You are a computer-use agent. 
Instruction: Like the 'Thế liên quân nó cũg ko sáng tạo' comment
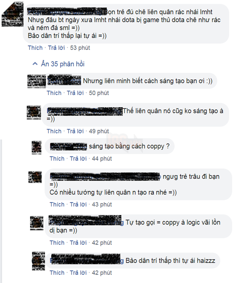(54, 131)
